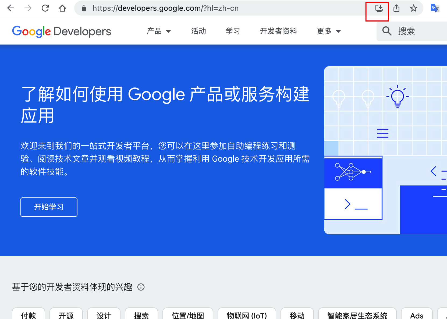Bookmark this page with the star
Viewport: 447px width, 319px height.
coord(414,8)
